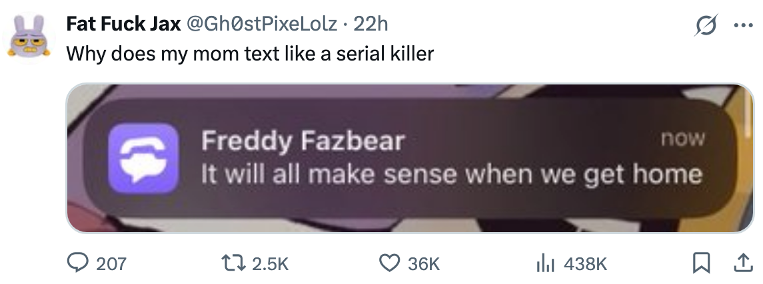Screen dimensions: 763x284
Task: Click the 22h timestamp
Action: (x=370, y=25)
